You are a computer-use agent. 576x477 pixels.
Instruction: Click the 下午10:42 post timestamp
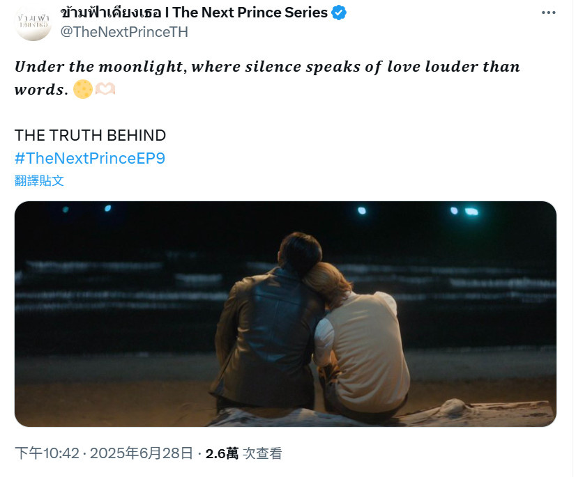point(47,453)
